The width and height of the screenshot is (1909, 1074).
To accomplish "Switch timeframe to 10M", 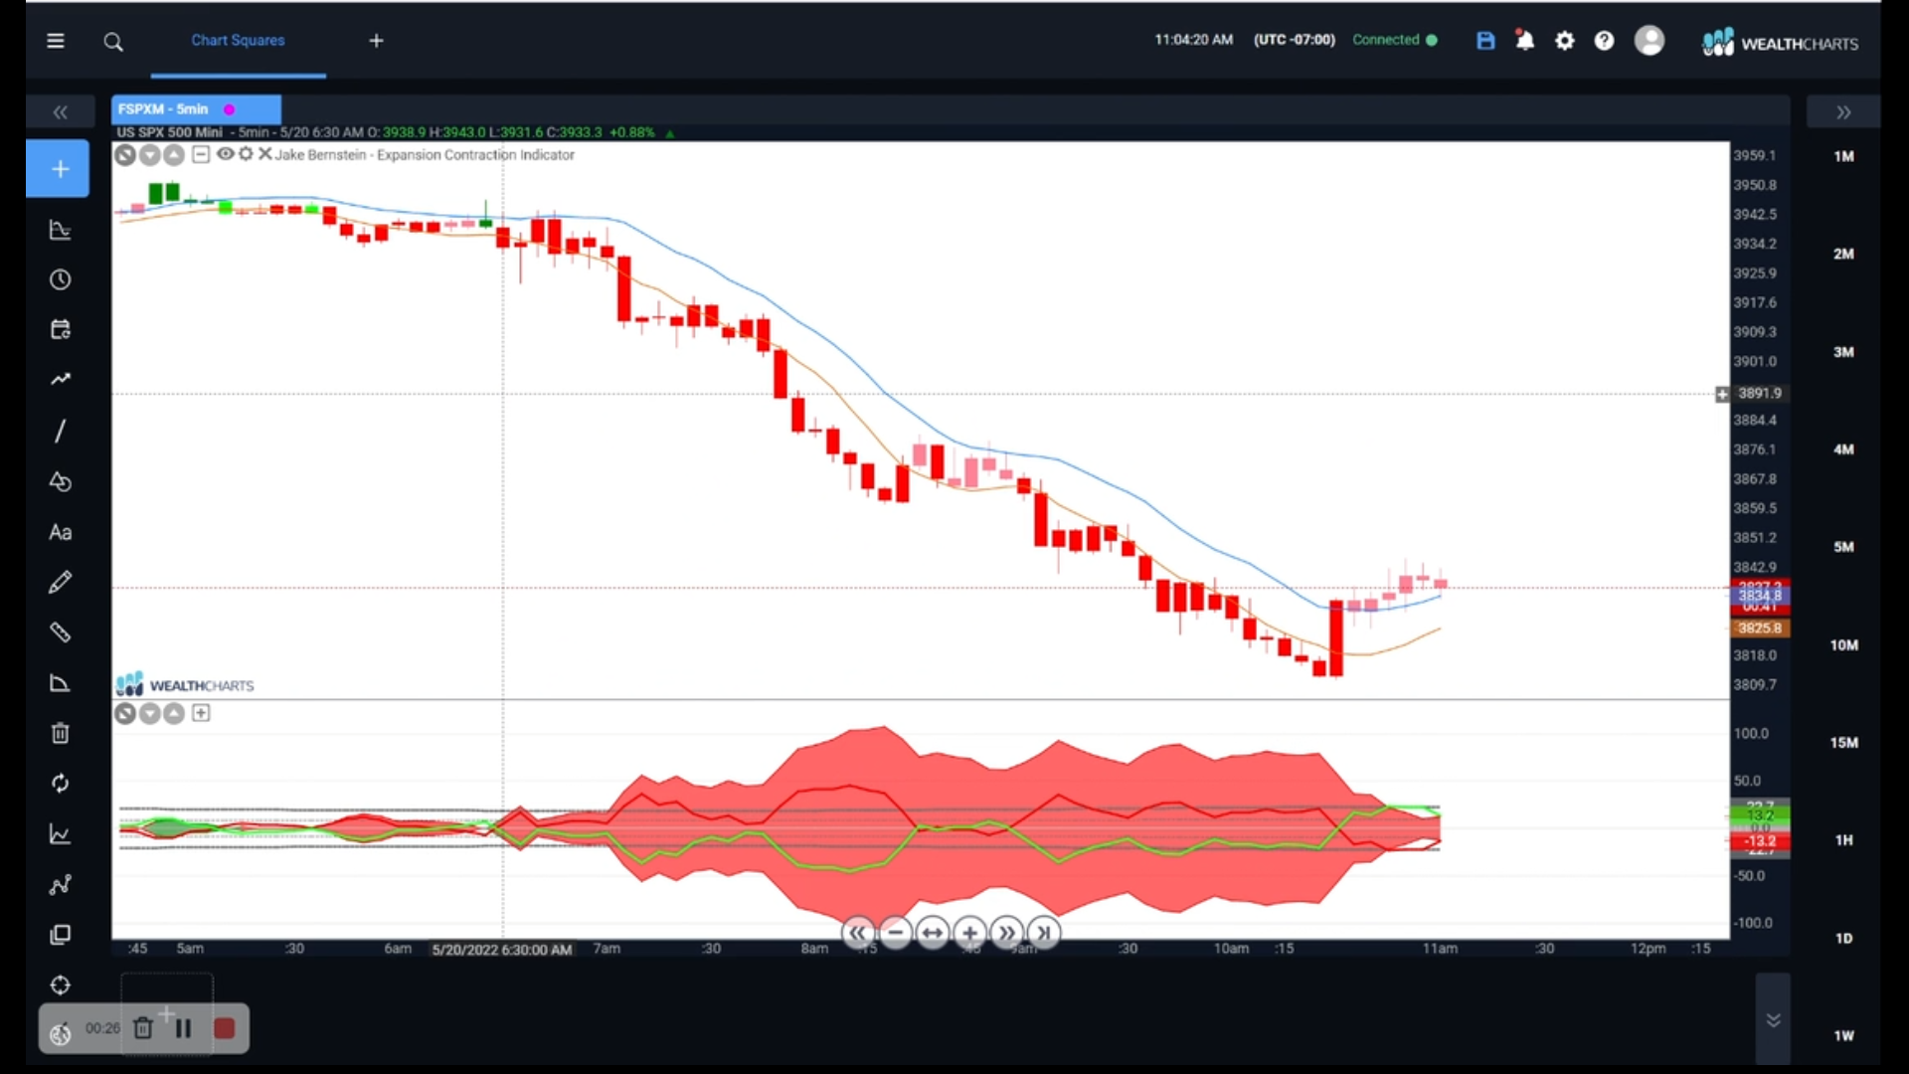I will tap(1843, 645).
